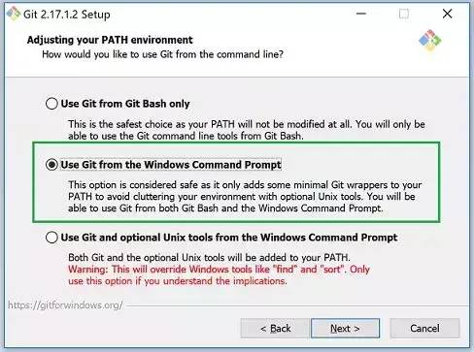474x352 pixels.
Task: Close the Git Setup dialog
Action: click(x=447, y=14)
